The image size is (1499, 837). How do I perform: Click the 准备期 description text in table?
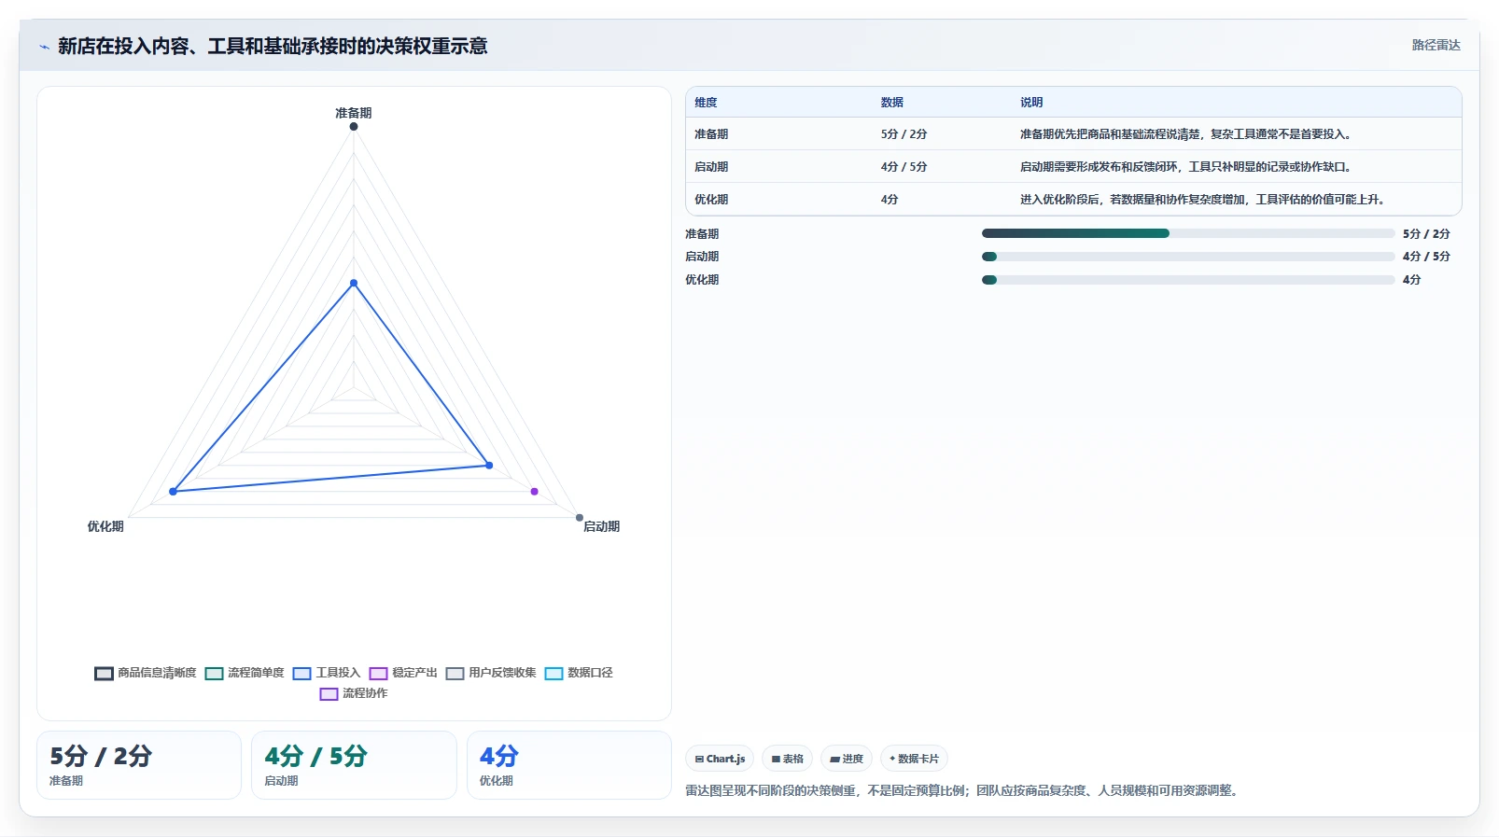pyautogui.click(x=1187, y=134)
